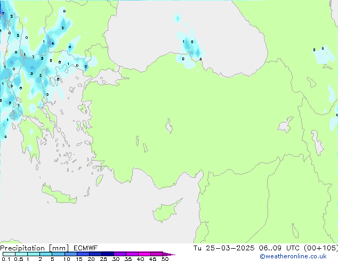This screenshot has width=338, height=261.
Task: Click legend label '40'
Action: tap(140, 259)
